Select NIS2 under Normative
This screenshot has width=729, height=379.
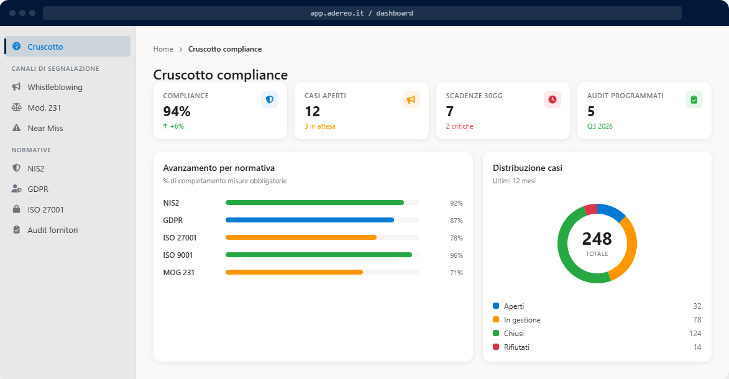pyautogui.click(x=67, y=168)
